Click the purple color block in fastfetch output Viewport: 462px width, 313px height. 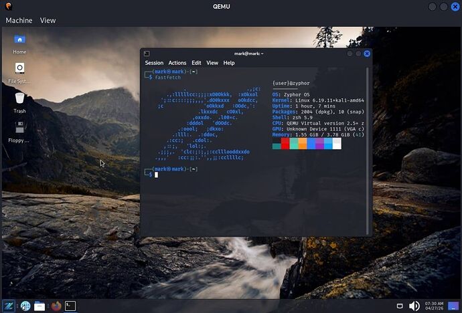[x=319, y=144]
